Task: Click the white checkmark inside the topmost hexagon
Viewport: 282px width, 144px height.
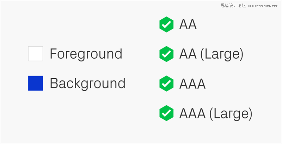Action: [x=166, y=24]
